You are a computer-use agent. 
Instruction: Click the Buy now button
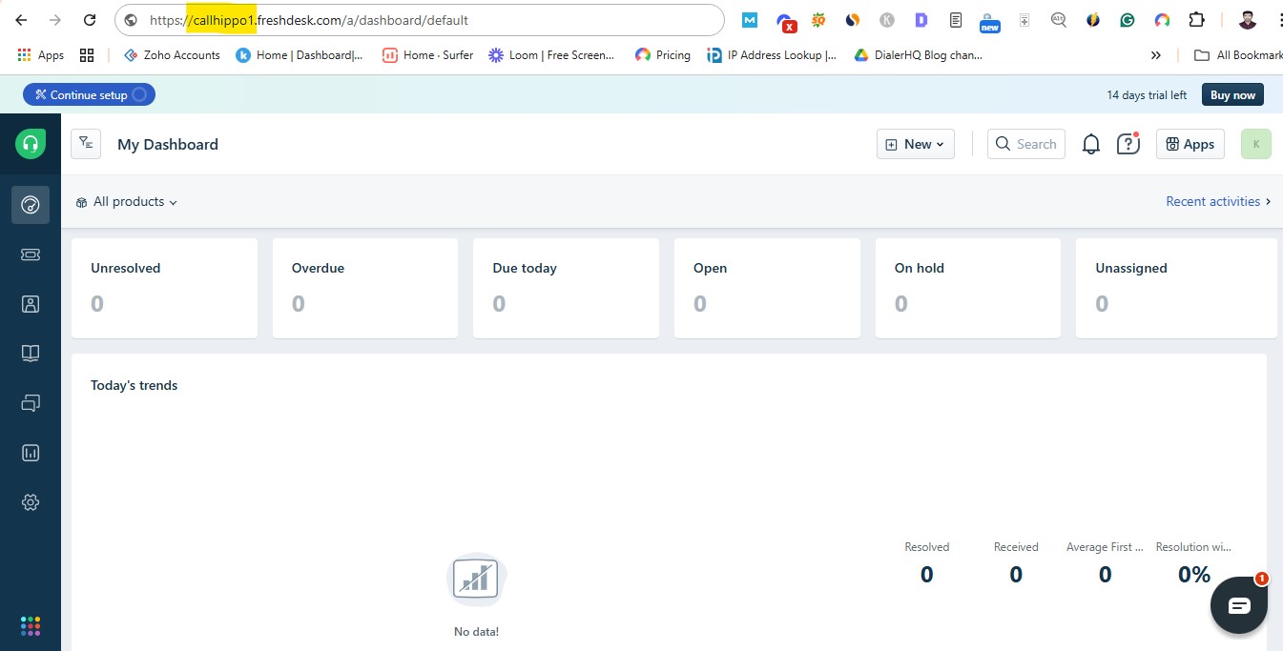(x=1232, y=94)
